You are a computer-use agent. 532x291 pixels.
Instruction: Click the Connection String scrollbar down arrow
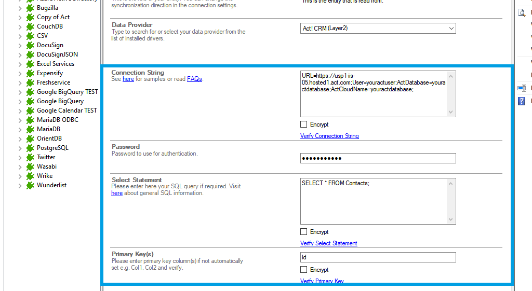(x=451, y=112)
